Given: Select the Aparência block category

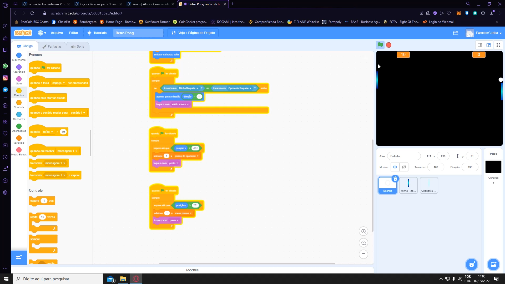Looking at the screenshot, I should 19,69.
